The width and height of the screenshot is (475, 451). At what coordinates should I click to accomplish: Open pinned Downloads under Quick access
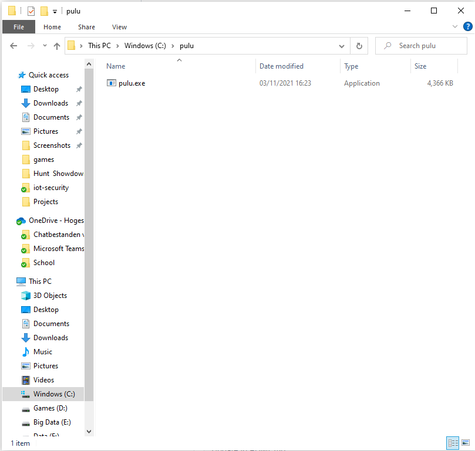pyautogui.click(x=50, y=103)
